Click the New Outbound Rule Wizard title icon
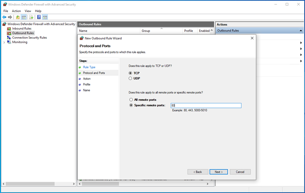Screen dimensions: 305x193 coord(82,38)
